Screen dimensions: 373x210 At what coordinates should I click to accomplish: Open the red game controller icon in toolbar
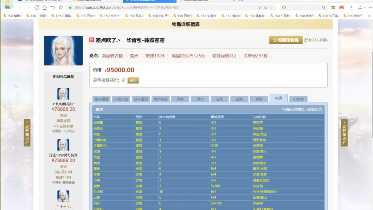pos(341,8)
